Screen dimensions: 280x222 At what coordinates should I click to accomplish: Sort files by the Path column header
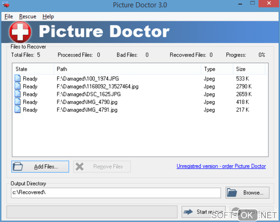click(x=127, y=69)
